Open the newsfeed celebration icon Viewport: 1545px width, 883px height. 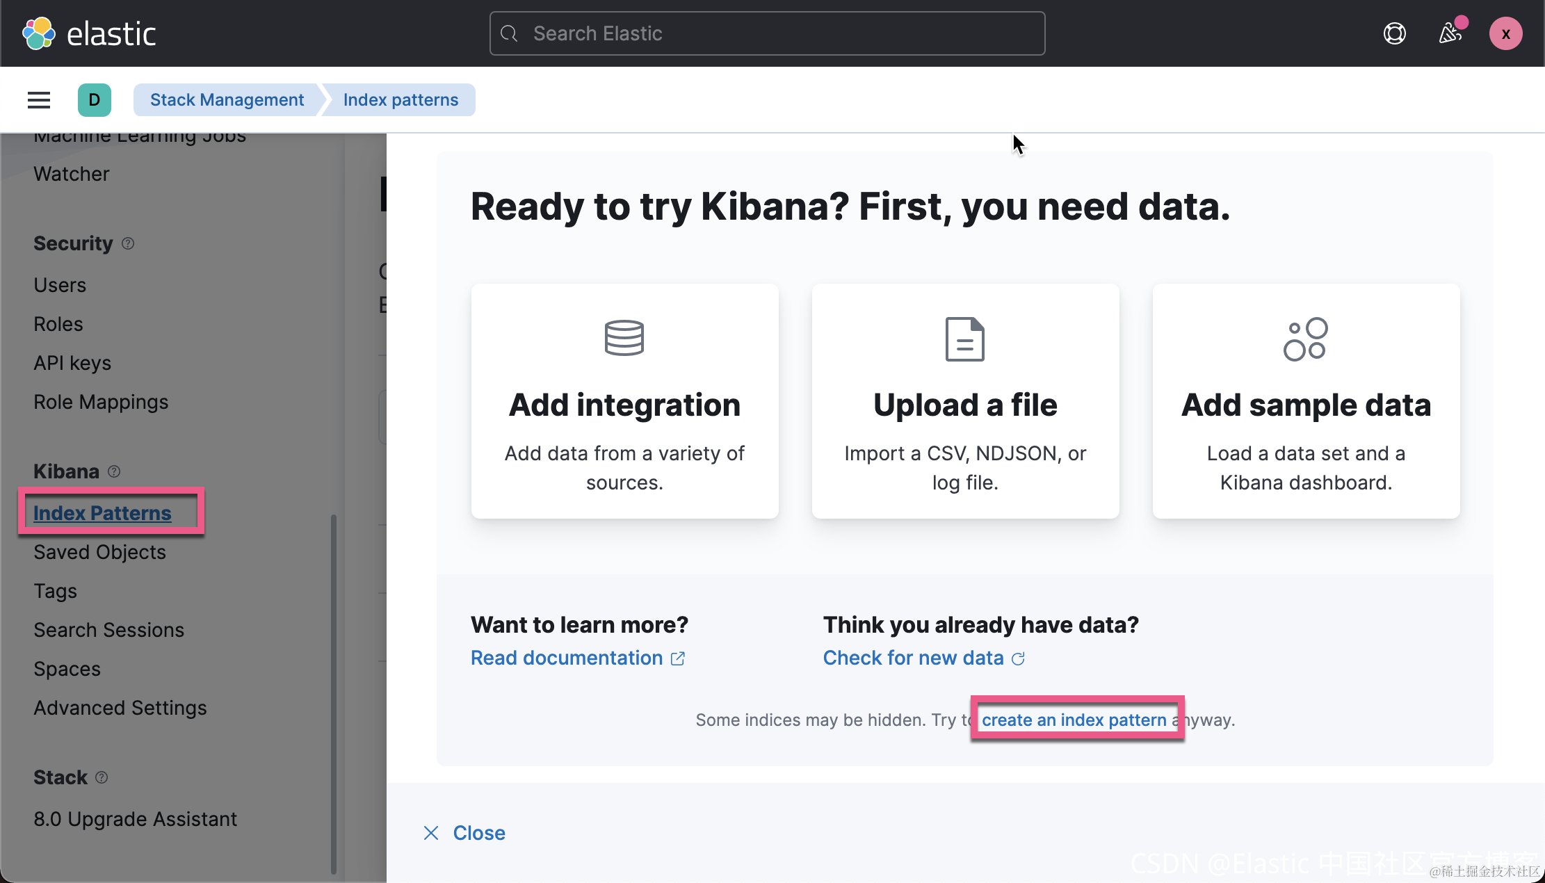tap(1450, 33)
